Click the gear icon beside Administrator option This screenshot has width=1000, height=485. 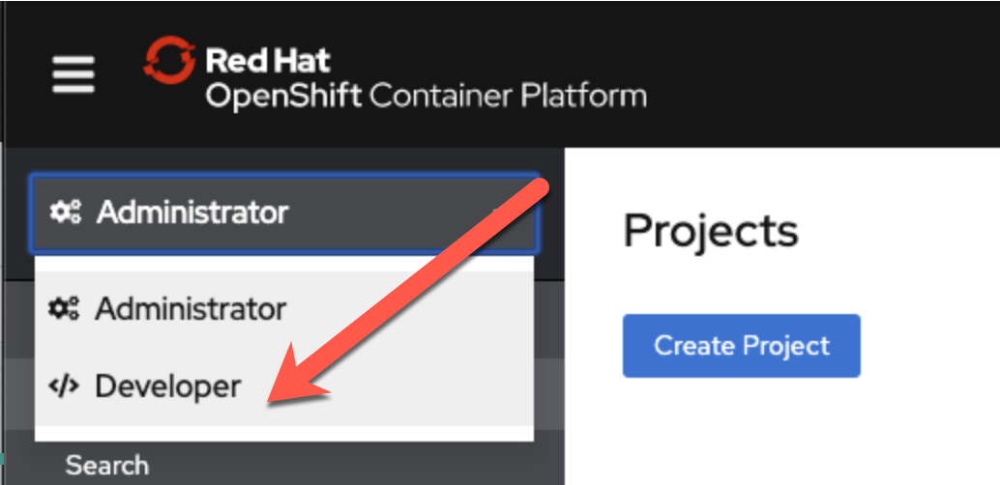pos(64,310)
